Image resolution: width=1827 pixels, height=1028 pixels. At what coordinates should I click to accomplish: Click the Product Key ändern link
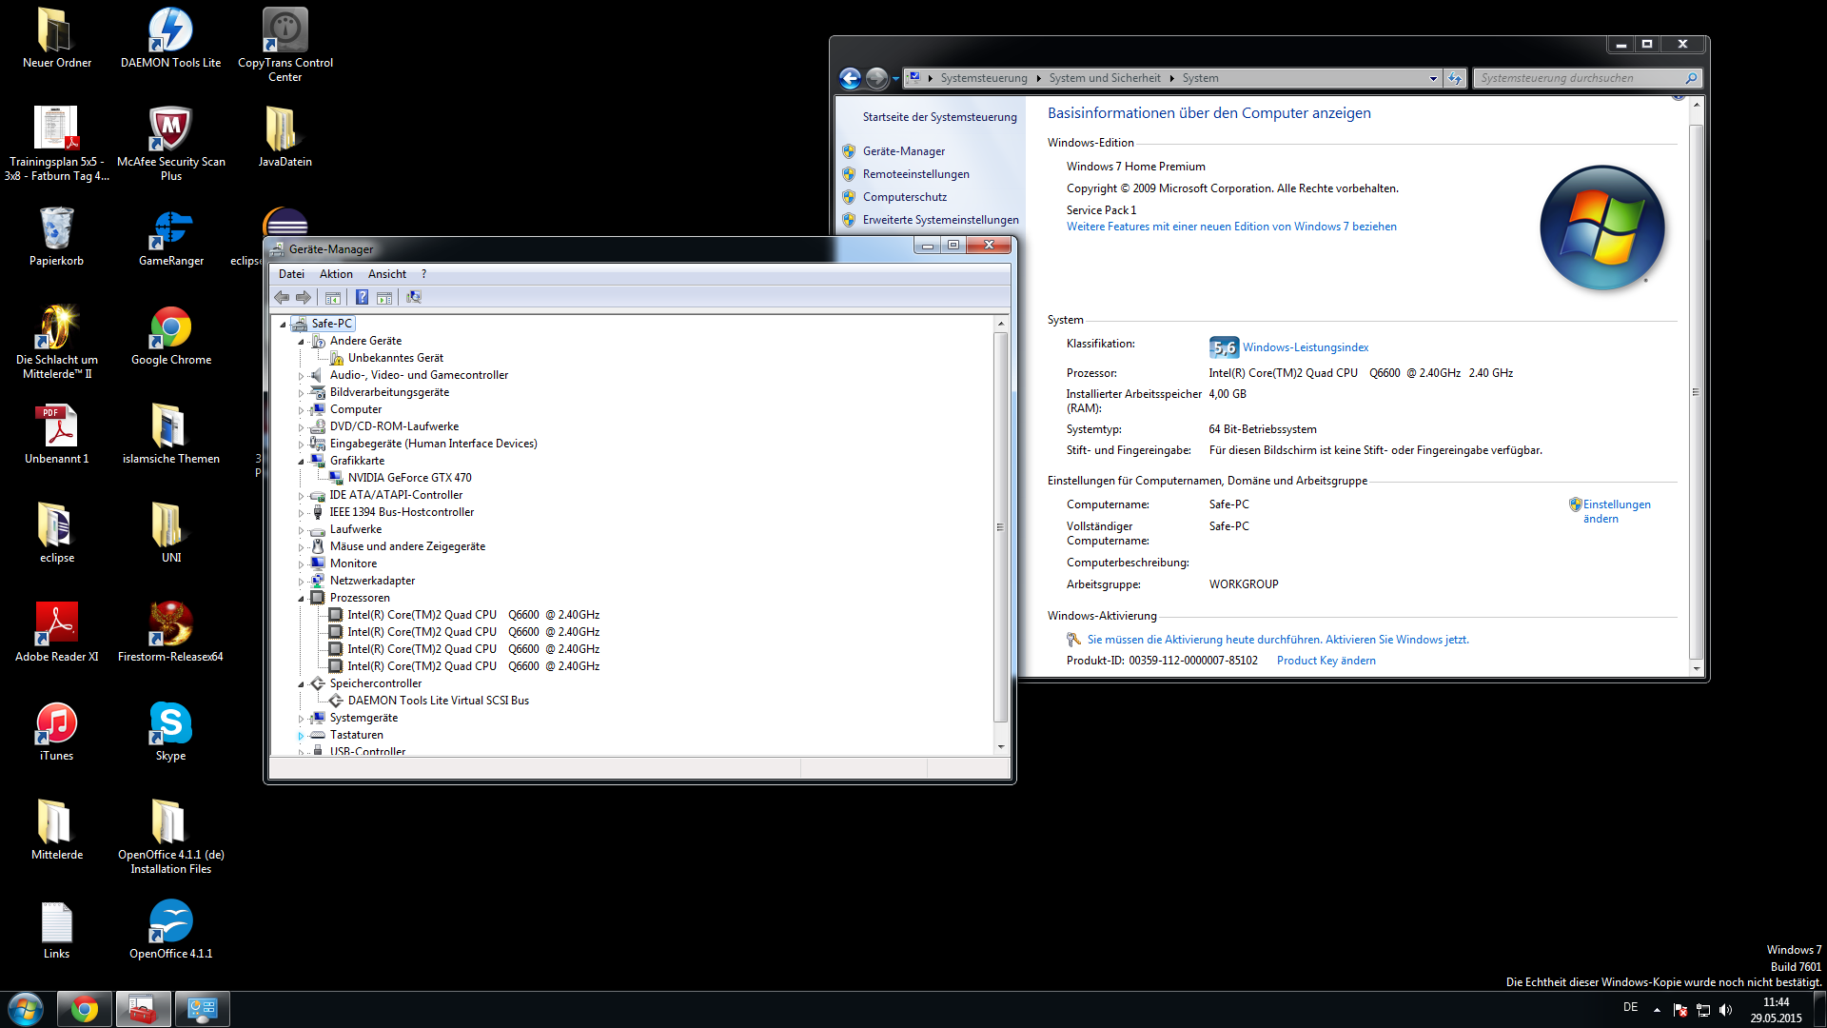tap(1326, 661)
